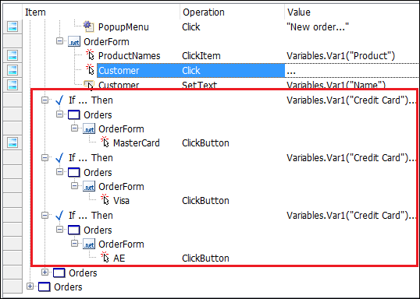Click the Operation column header
The width and height of the screenshot is (420, 299).
(x=204, y=12)
